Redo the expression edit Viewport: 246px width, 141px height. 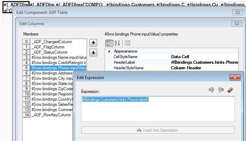(221, 90)
